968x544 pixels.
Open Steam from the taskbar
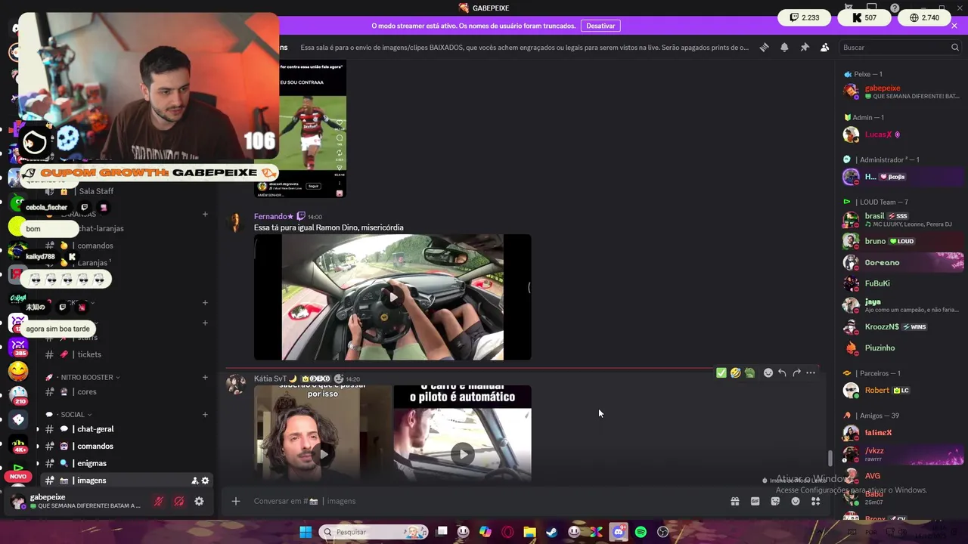click(552, 532)
